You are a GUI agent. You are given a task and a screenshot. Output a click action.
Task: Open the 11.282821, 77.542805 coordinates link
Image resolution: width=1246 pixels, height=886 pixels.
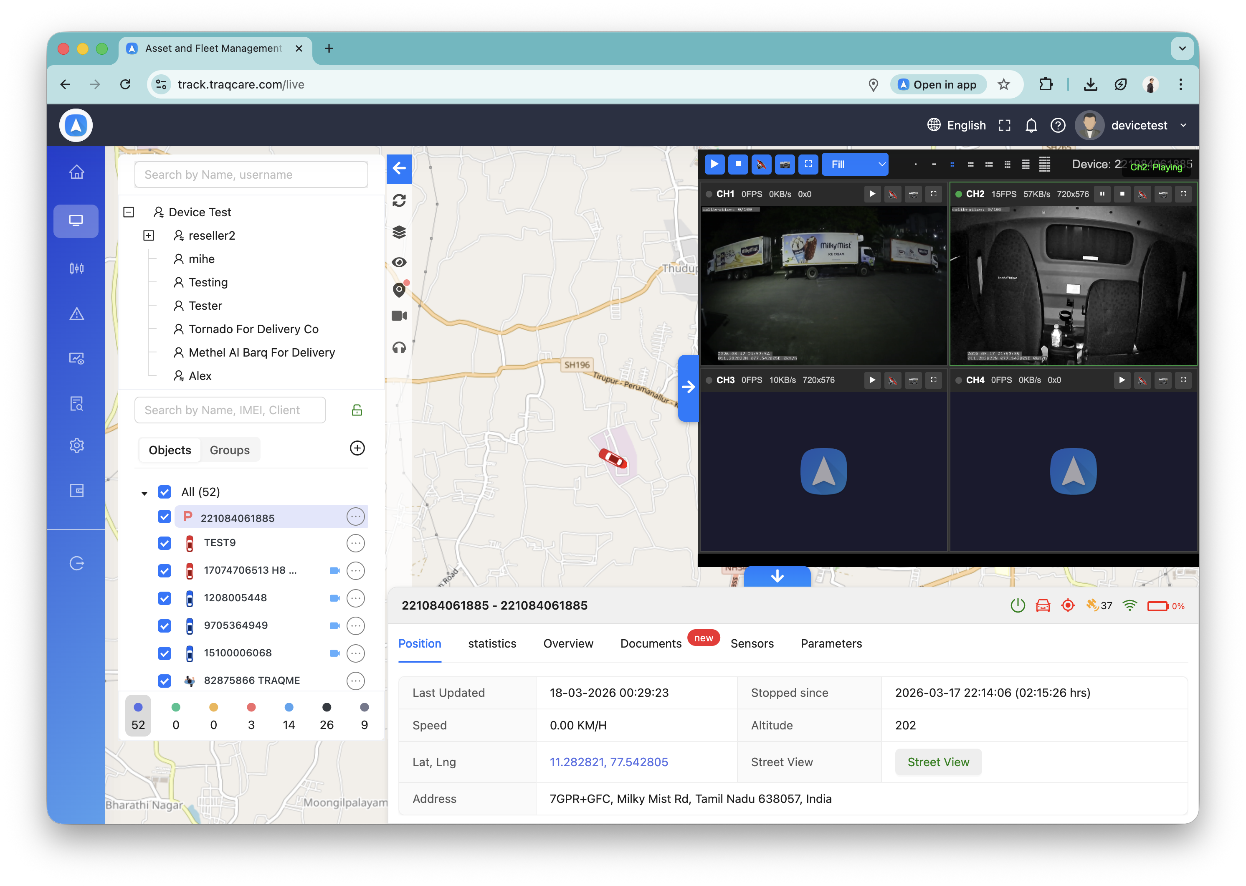click(609, 763)
